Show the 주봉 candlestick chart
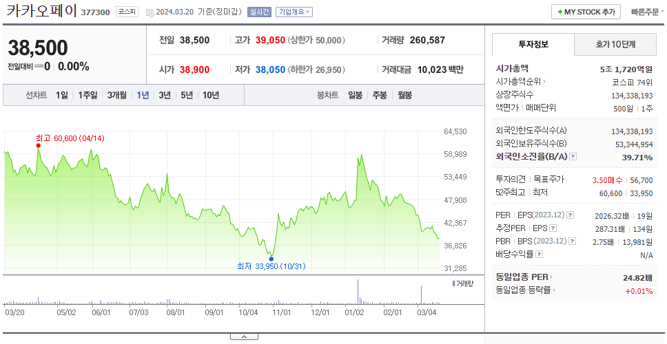 pyautogui.click(x=380, y=96)
